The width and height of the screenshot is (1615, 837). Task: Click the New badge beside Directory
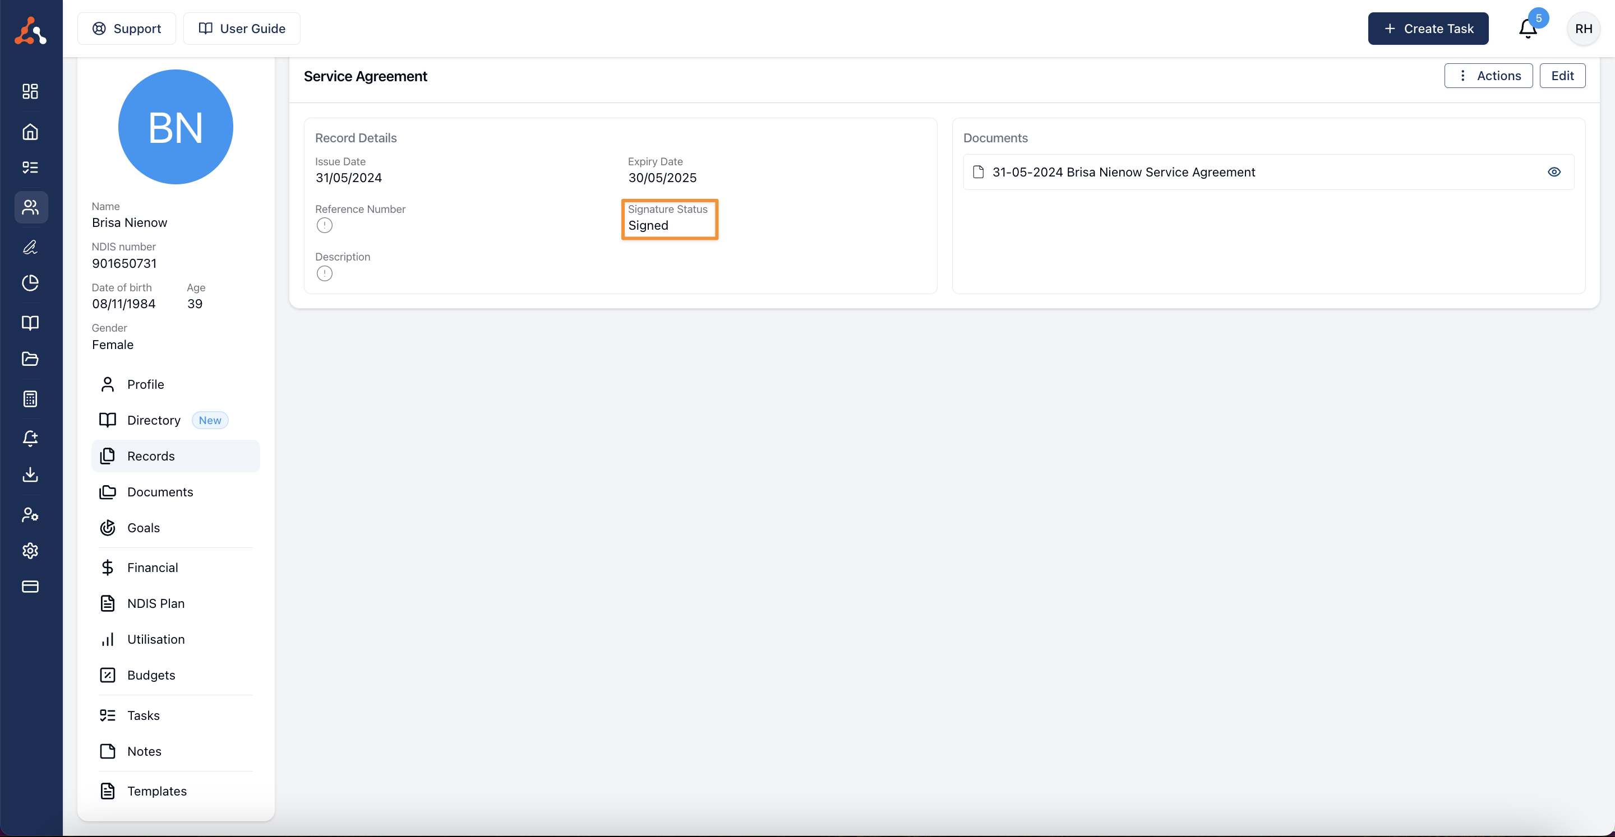[x=210, y=420]
